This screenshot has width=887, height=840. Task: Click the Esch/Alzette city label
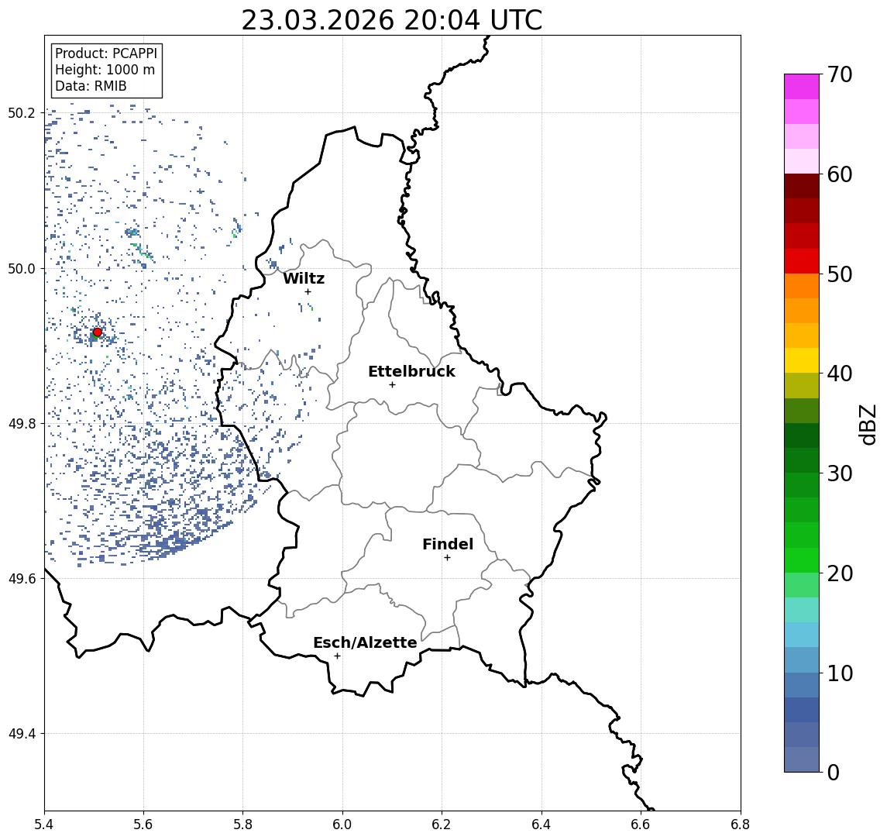pos(365,642)
